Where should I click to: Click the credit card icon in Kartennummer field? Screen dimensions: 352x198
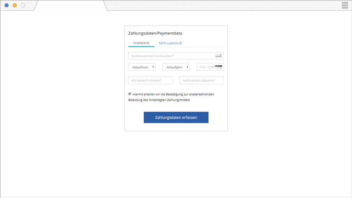tap(218, 56)
